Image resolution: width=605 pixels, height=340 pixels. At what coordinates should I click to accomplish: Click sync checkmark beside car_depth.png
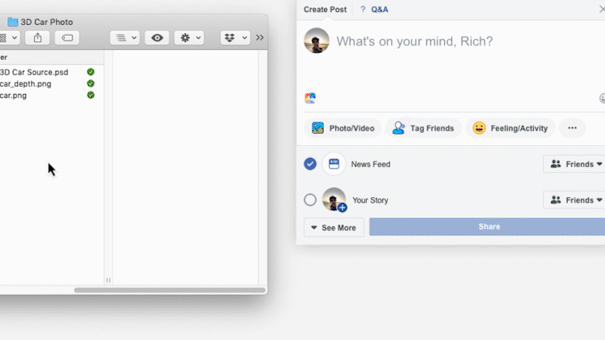(x=90, y=84)
